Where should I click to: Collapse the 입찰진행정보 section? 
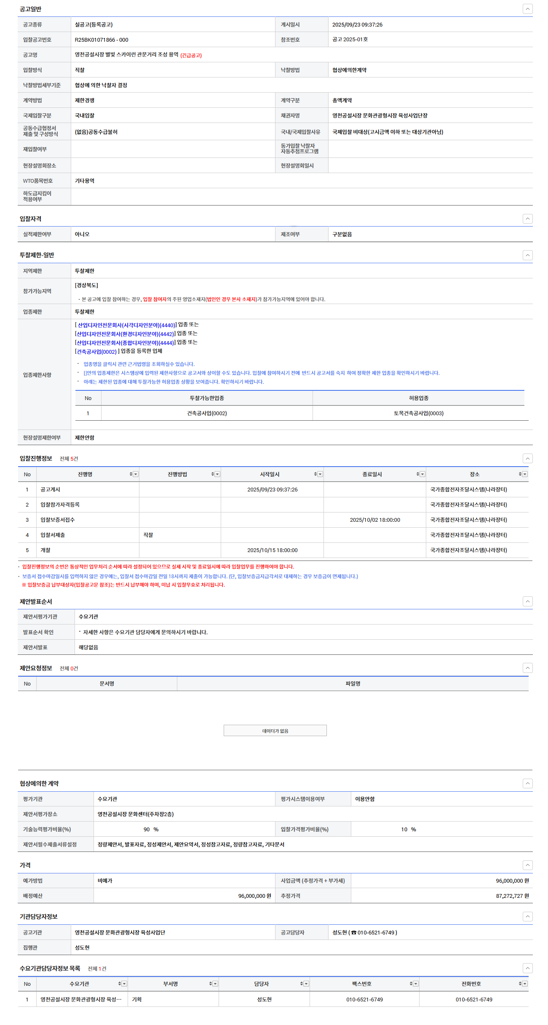coord(527,459)
